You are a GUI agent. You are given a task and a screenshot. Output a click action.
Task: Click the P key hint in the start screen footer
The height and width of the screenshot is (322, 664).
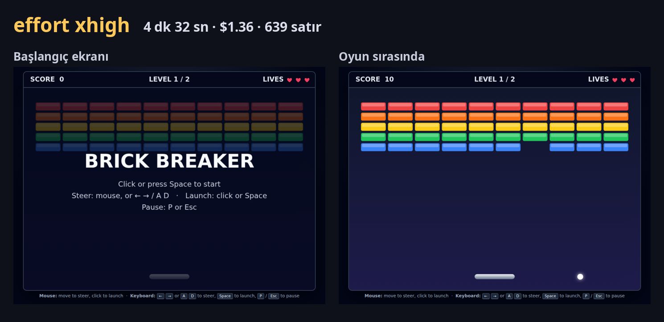[x=261, y=296]
